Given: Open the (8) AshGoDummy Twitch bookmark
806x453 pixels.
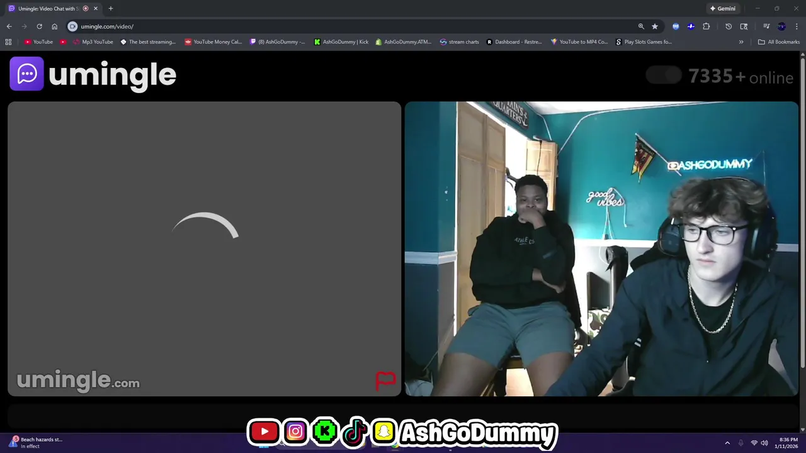Looking at the screenshot, I should point(278,42).
